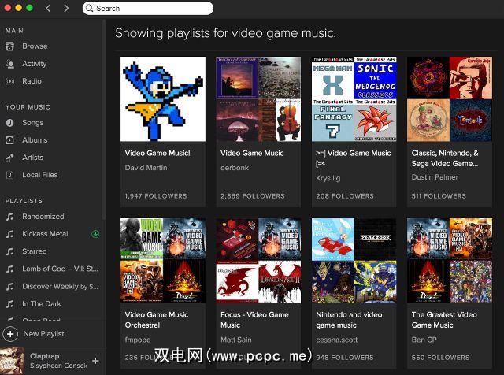Click the Activity person icon

[10, 64]
